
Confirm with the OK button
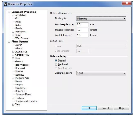89,108
